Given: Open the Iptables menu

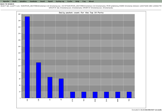Looking at the screenshot, I should tap(23, 1).
